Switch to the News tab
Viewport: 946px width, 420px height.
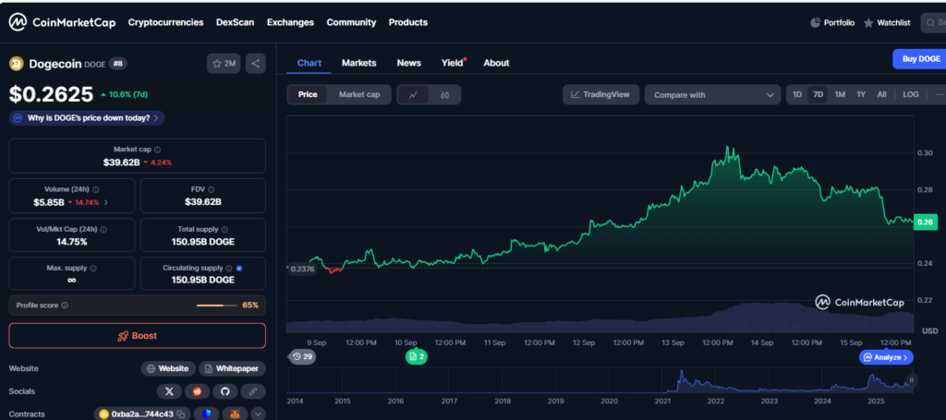coord(409,63)
